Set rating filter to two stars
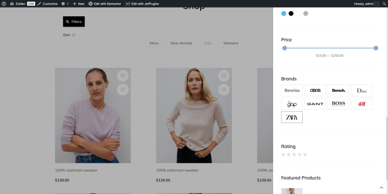This screenshot has width=388, height=194. 289,155
